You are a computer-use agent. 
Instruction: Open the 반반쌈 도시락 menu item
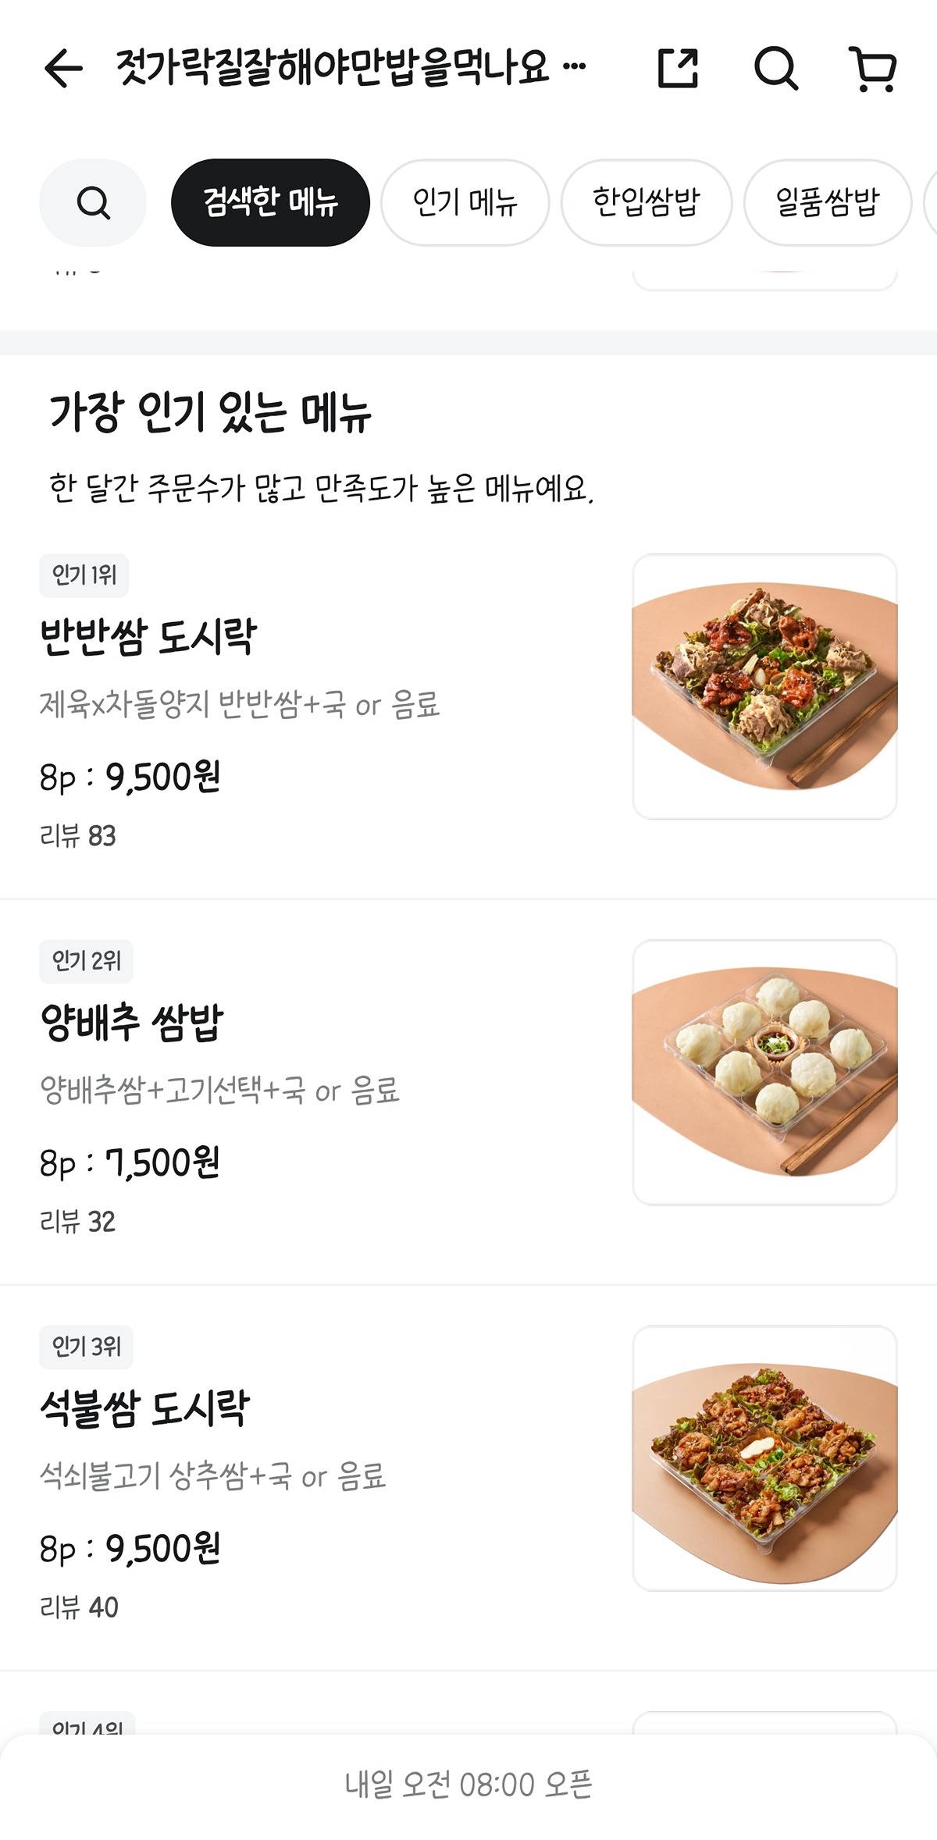148,636
